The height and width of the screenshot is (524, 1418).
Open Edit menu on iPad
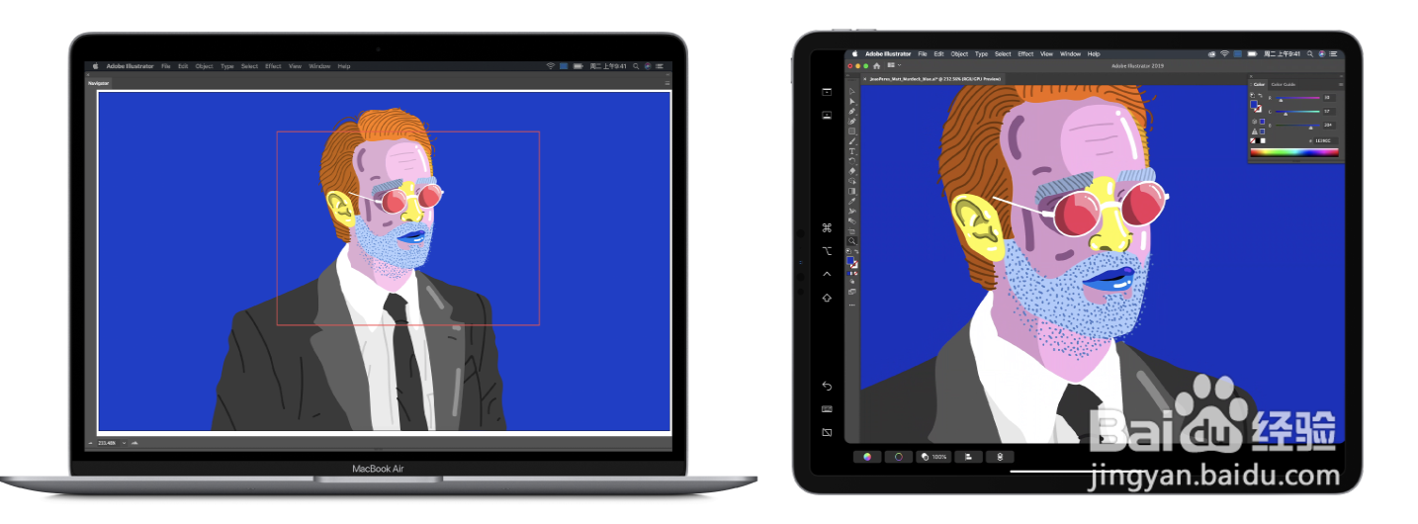(939, 53)
